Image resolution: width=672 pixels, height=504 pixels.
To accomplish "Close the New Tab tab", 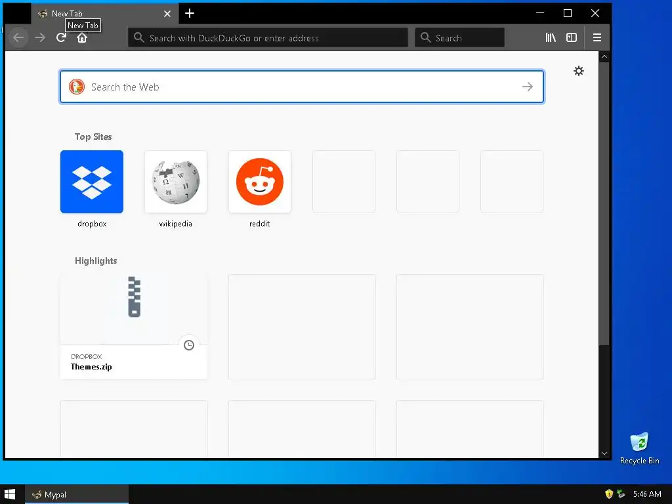I will (167, 14).
